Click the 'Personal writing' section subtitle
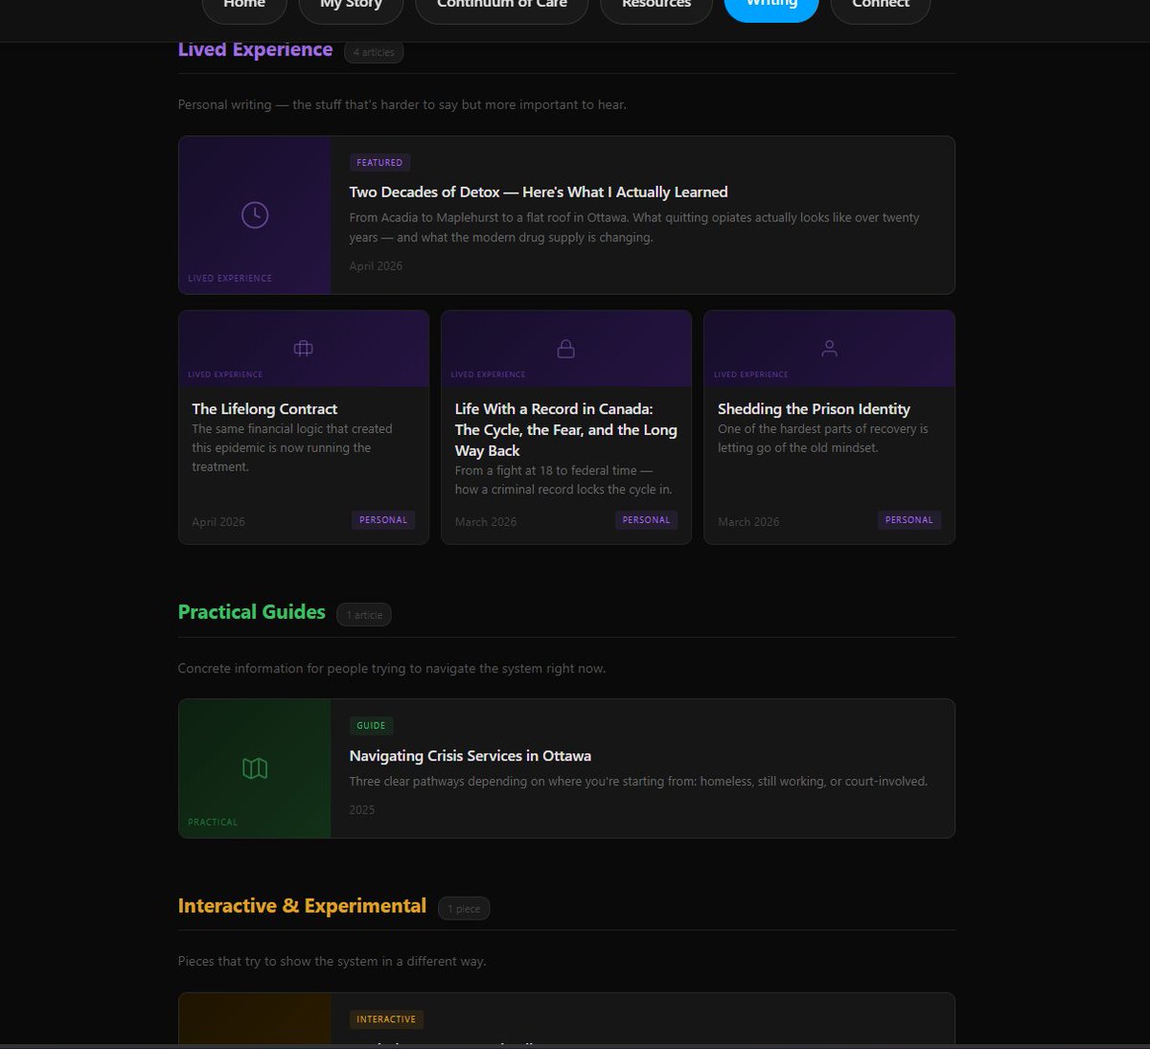 pyautogui.click(x=402, y=104)
